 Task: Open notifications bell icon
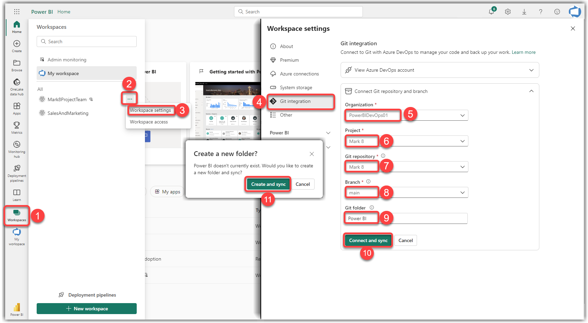[x=491, y=12]
